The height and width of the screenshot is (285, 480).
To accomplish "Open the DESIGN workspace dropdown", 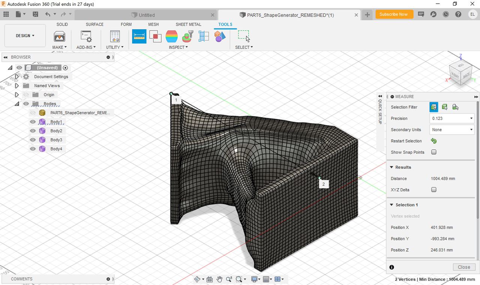I will [x=25, y=36].
